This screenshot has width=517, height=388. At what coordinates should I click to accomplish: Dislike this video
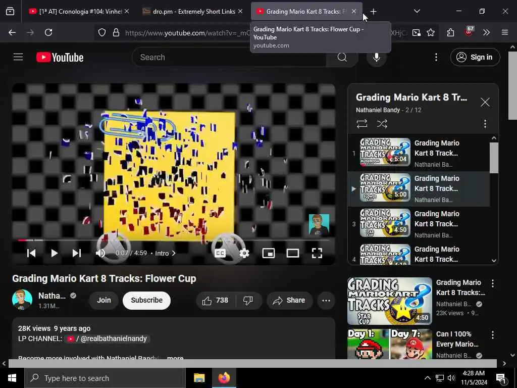(248, 300)
